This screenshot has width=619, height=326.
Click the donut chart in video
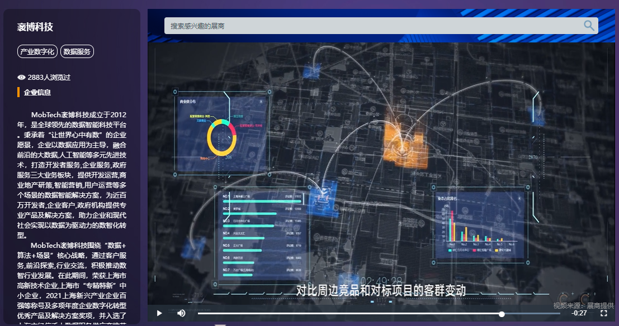point(220,137)
